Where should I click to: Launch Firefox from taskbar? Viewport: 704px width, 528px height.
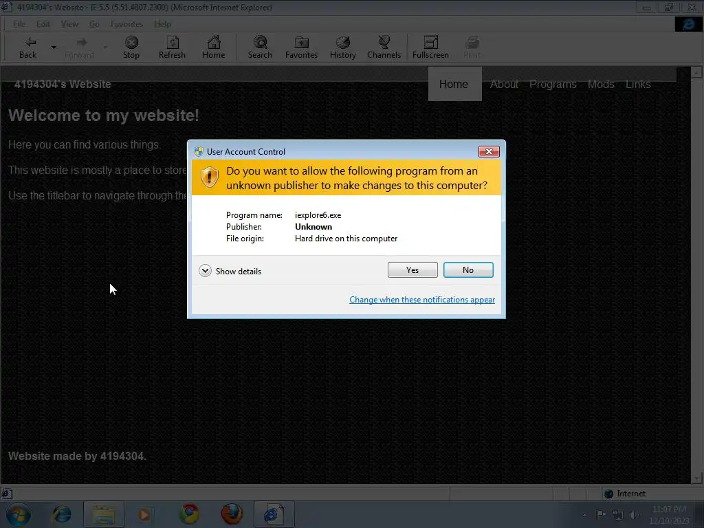232,514
